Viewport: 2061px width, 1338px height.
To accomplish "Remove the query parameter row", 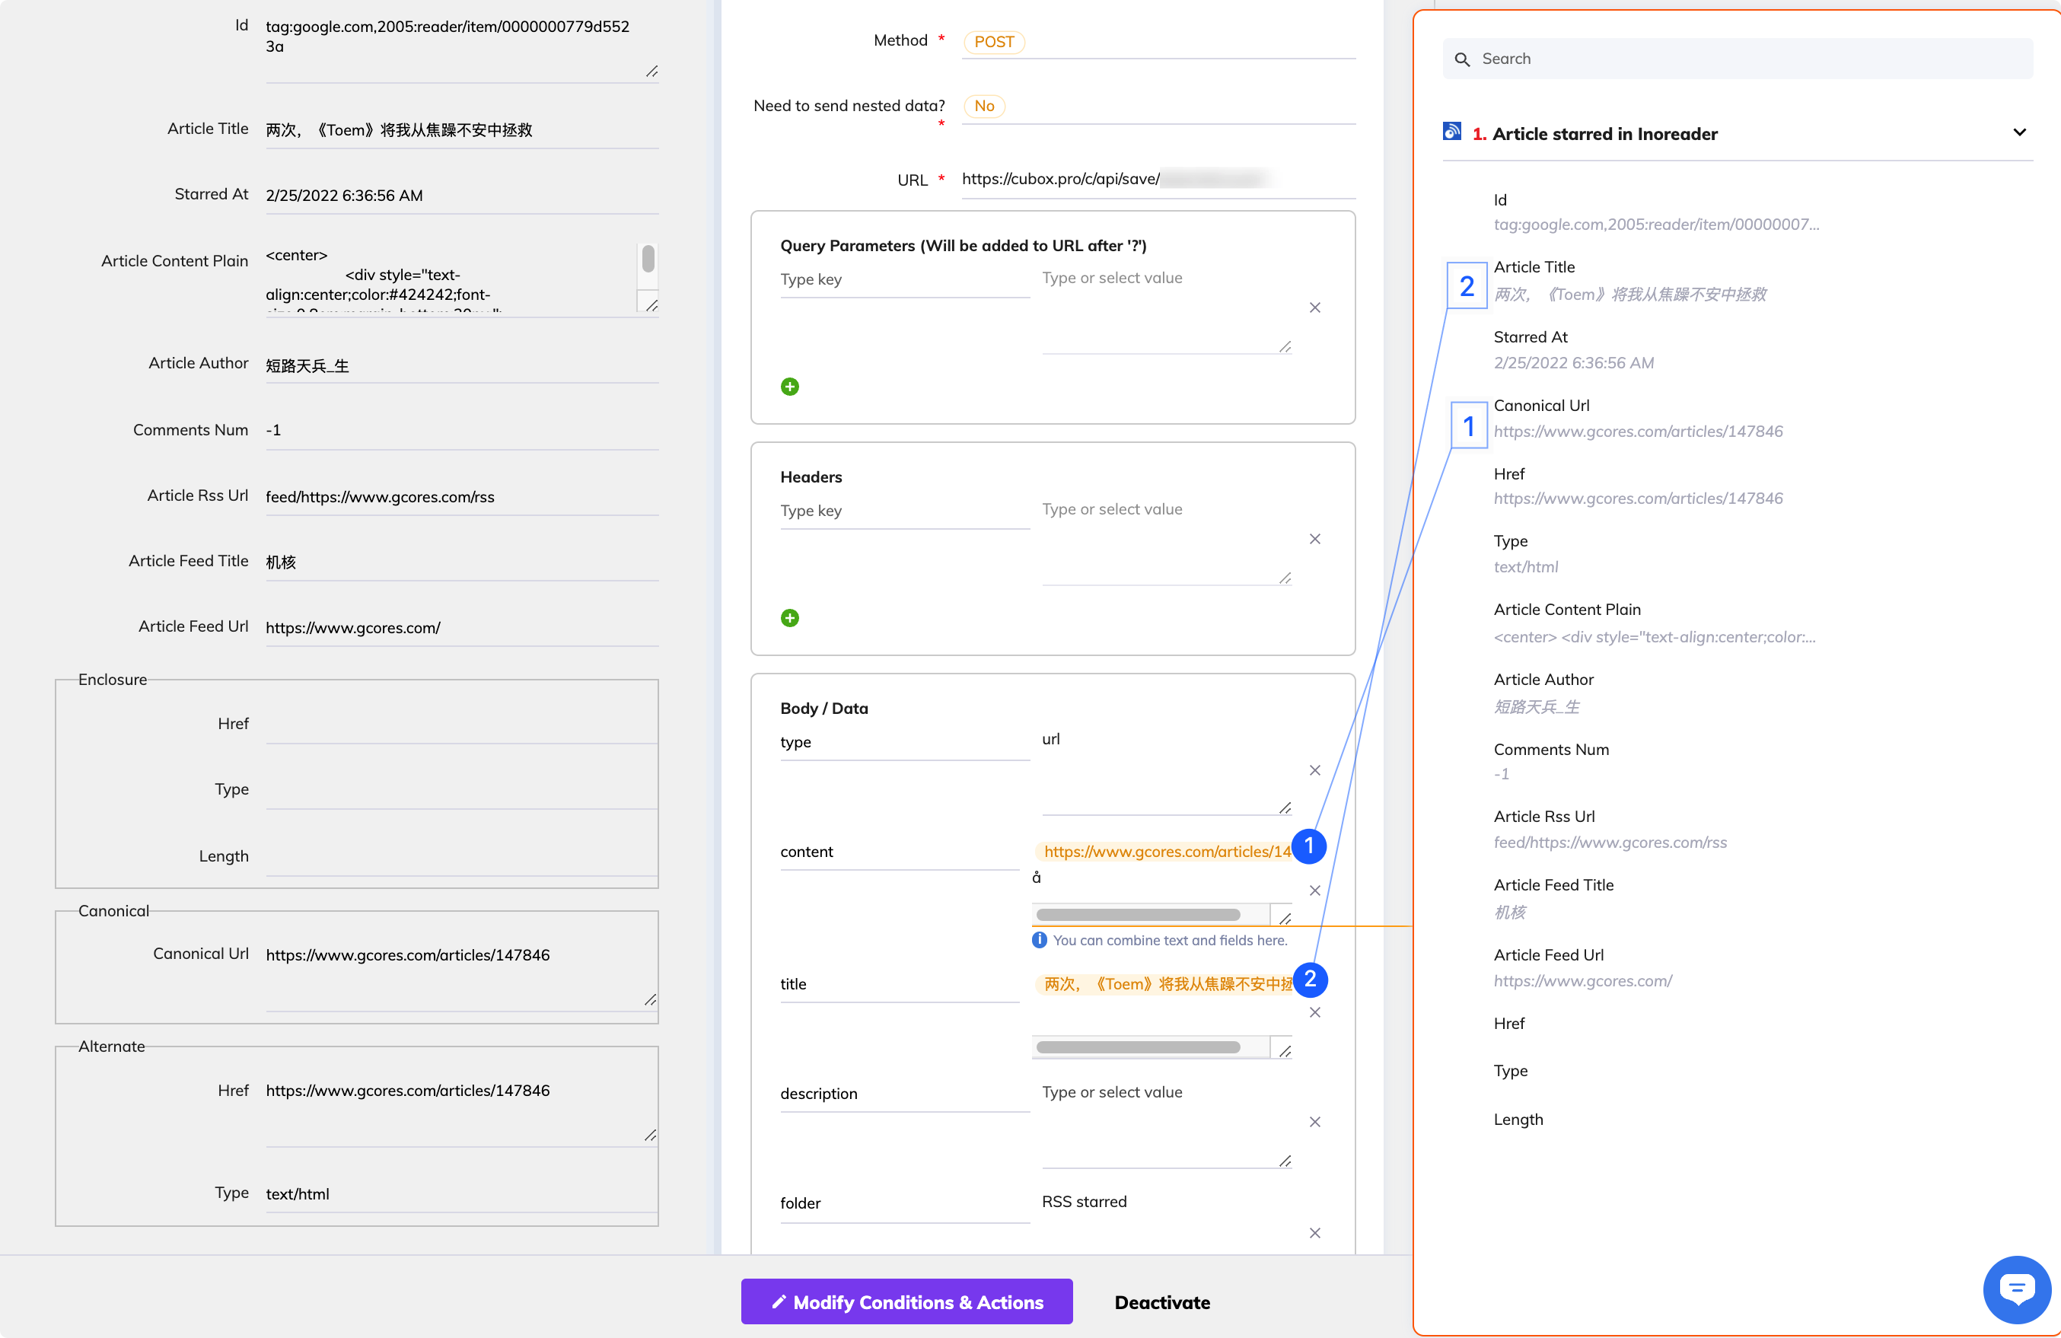I will pos(1314,307).
